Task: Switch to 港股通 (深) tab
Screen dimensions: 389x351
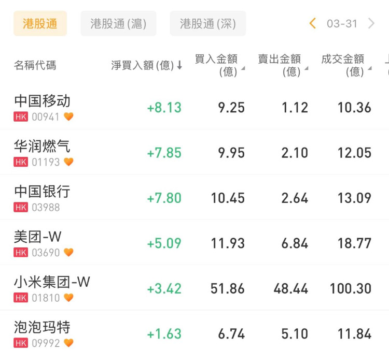Action: pos(208,23)
